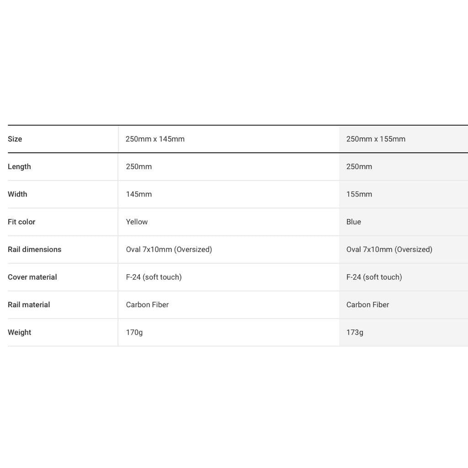Click Carbon Fiber in the 145mm column
This screenshot has height=468, width=468.
147,305
